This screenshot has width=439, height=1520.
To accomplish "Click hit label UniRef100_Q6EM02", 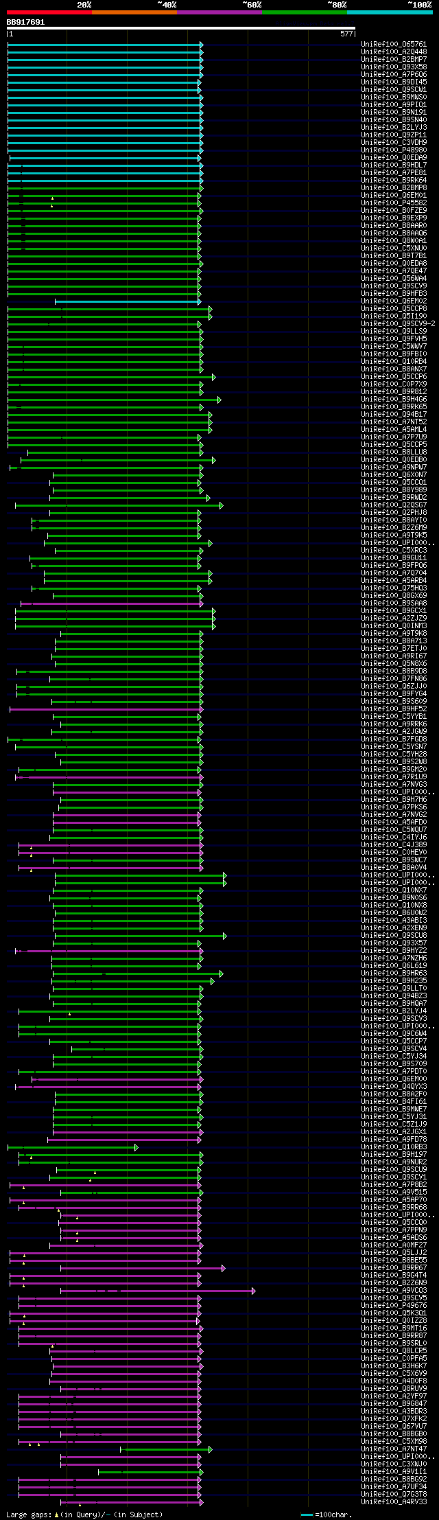I will tap(394, 301).
